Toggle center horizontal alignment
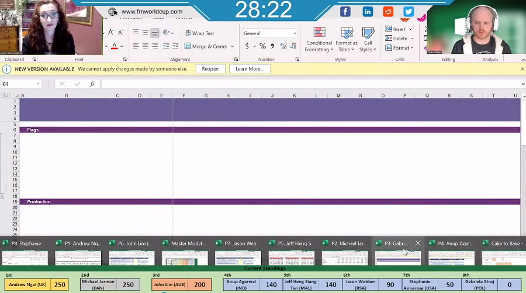Screen dimensions: 526x293 (146, 46)
